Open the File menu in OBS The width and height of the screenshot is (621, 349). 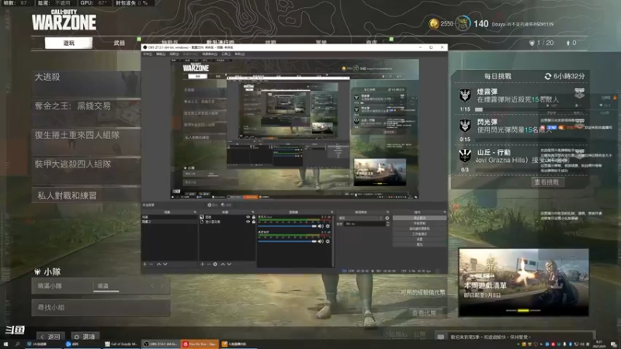click(147, 54)
